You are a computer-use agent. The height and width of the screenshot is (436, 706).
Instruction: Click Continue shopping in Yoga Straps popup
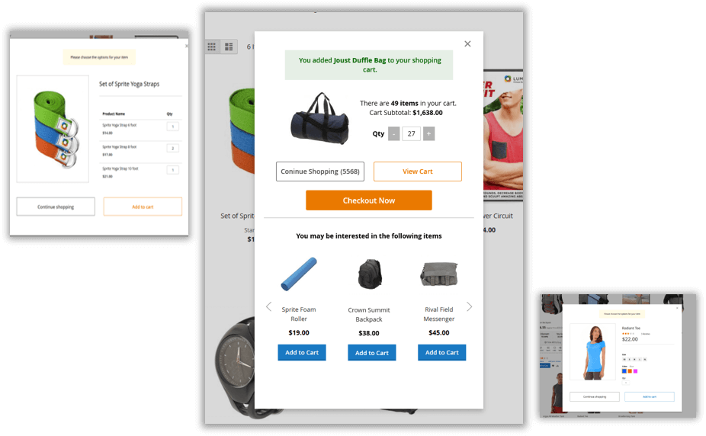[x=56, y=207]
